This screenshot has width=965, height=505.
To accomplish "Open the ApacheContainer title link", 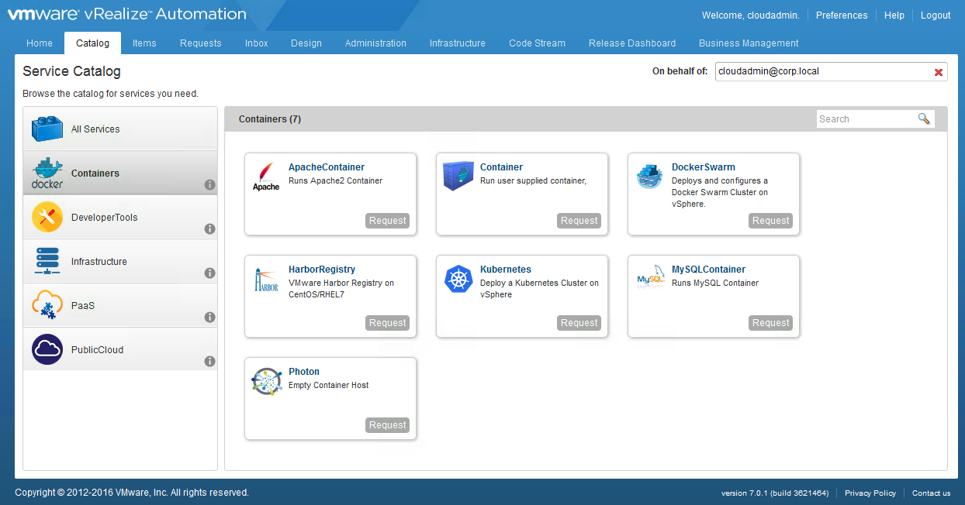I will point(327,167).
